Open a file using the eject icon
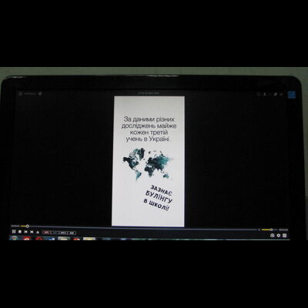Screen dimensions: 308x308 [38, 233]
